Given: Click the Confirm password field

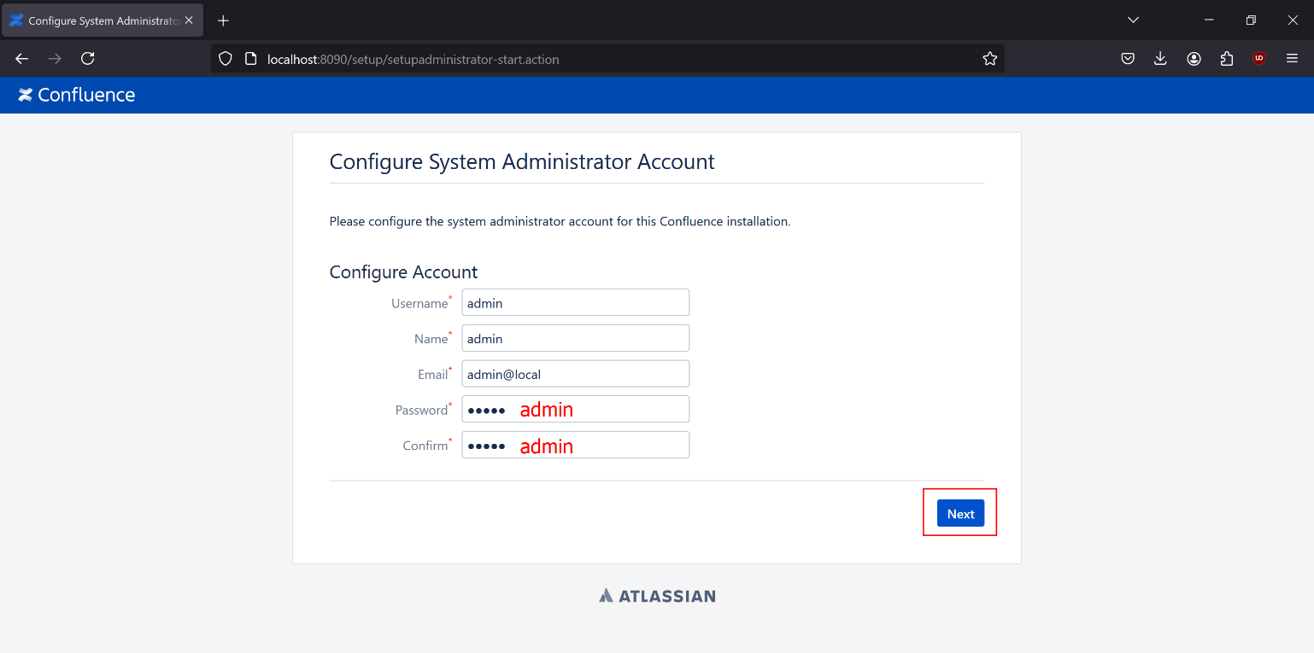Looking at the screenshot, I should pyautogui.click(x=575, y=445).
